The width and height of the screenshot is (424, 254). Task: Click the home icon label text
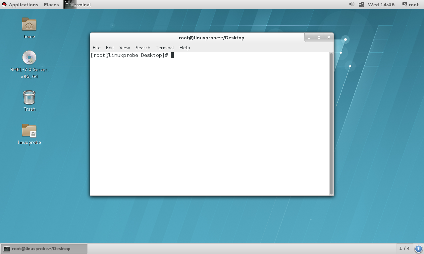pyautogui.click(x=29, y=37)
